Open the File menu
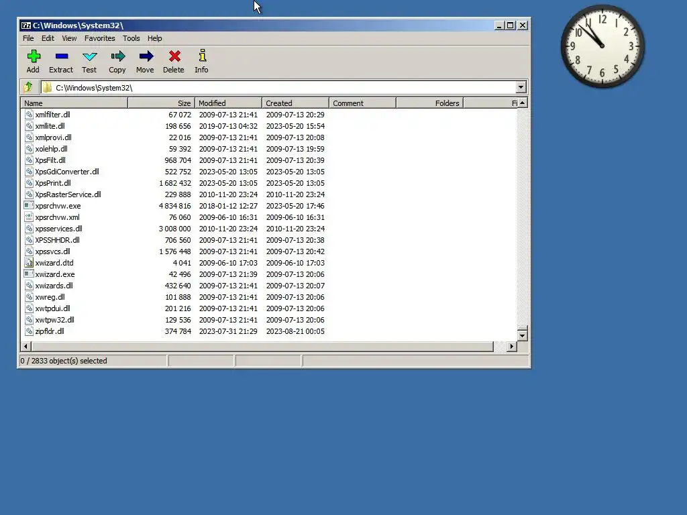 click(28, 38)
